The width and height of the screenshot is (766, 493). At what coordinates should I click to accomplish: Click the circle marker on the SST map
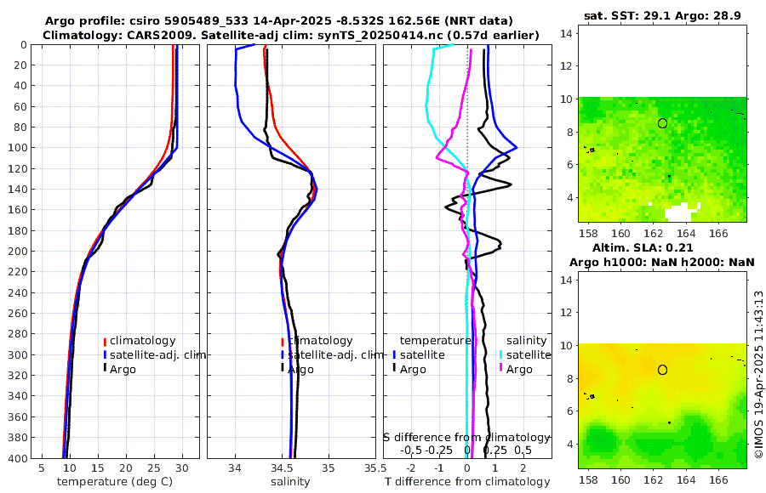[662, 123]
